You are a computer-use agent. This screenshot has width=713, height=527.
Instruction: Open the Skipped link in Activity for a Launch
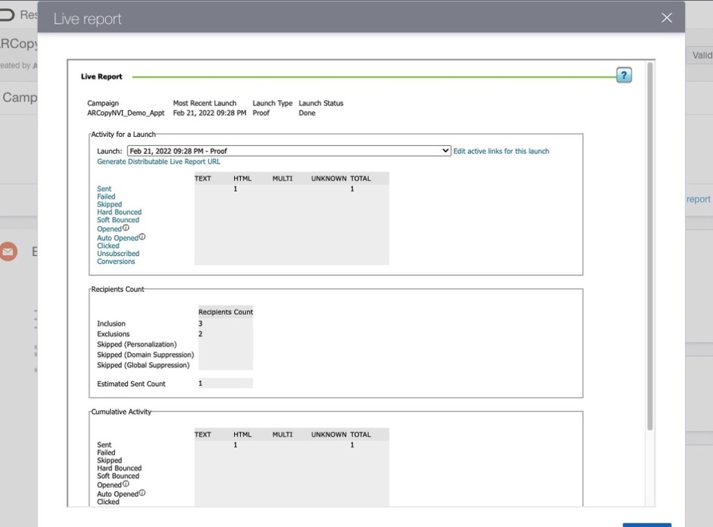coord(109,204)
